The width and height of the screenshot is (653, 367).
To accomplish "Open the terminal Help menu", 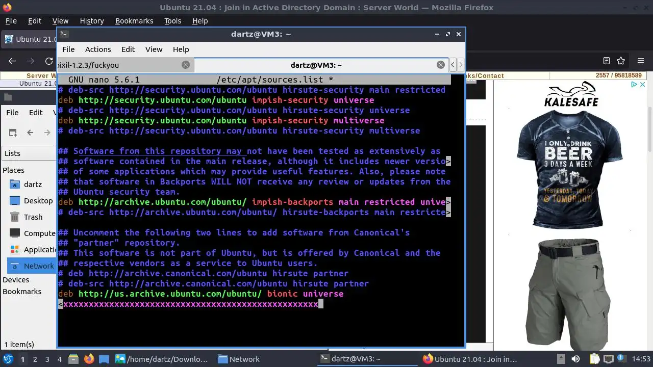I will pos(181,49).
